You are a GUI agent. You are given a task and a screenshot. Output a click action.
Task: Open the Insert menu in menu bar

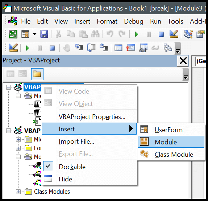82,21
